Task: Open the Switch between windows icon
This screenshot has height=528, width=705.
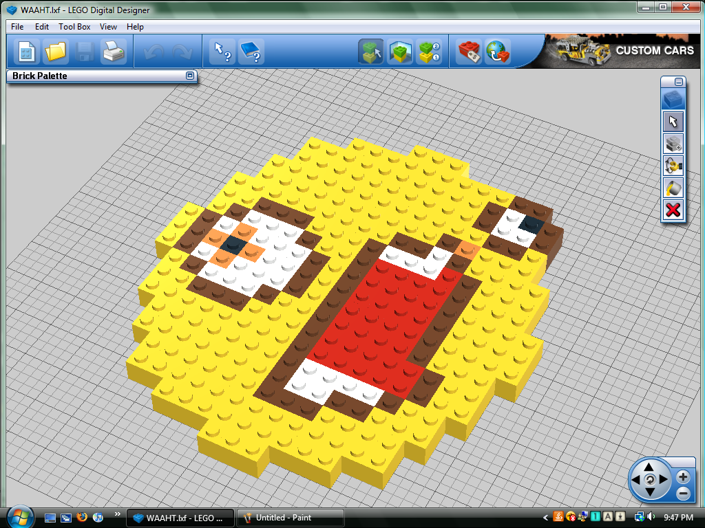Action: point(66,518)
